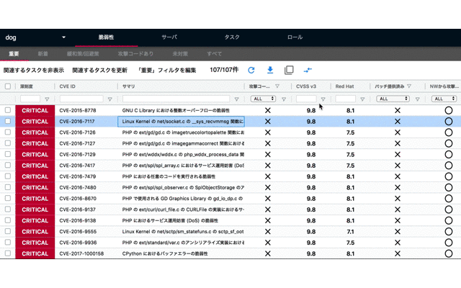Click X mark in 攻撃コード column for CVE-2015-8778

pyautogui.click(x=267, y=110)
